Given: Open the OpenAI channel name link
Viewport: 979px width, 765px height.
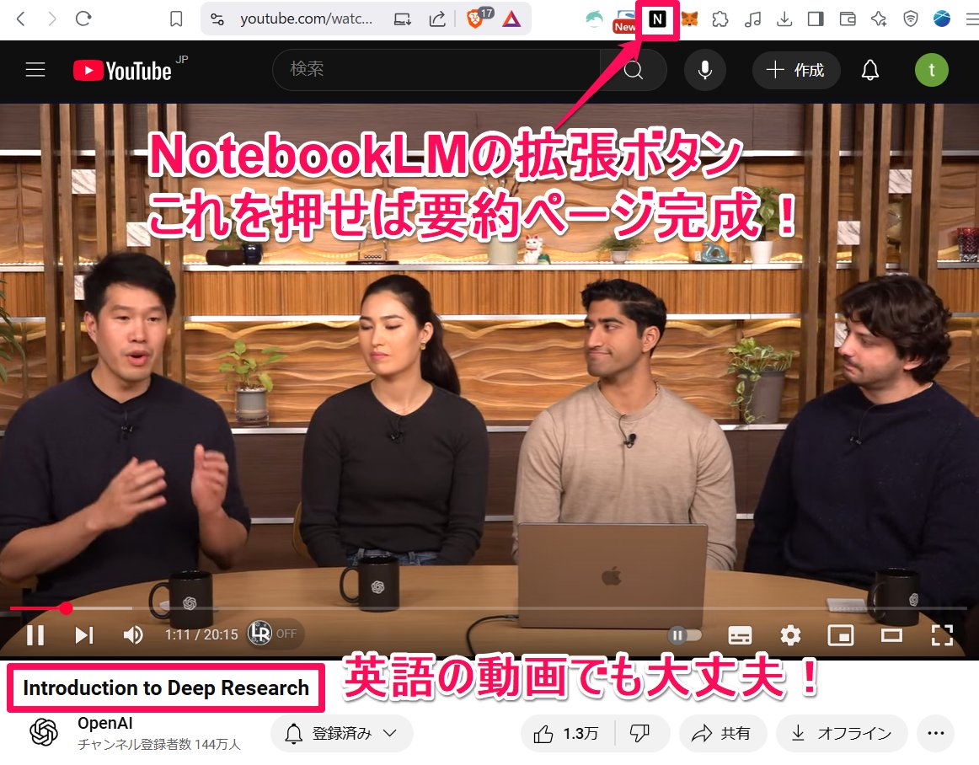Looking at the screenshot, I should 104,723.
